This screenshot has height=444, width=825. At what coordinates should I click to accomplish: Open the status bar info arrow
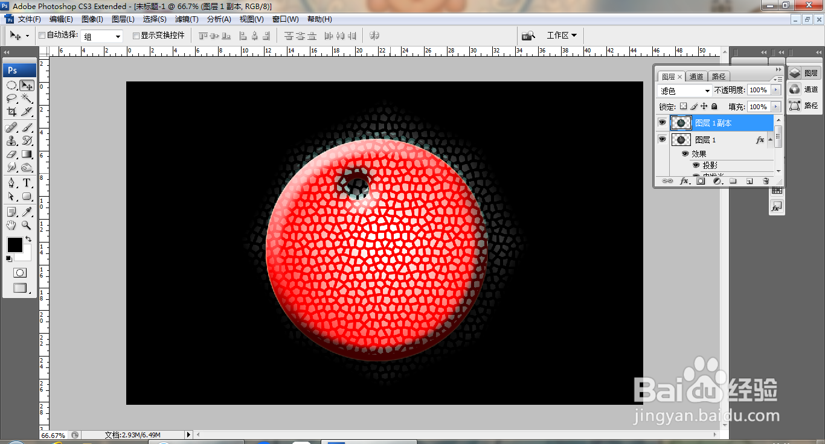[188, 434]
